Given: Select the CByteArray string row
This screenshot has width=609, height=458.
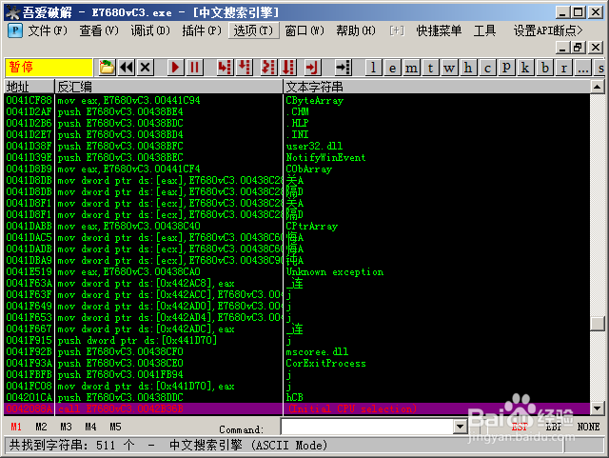Looking at the screenshot, I should pos(297,100).
